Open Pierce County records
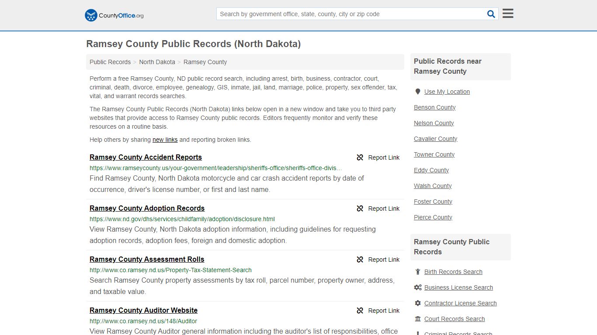597x335 pixels. click(433, 217)
